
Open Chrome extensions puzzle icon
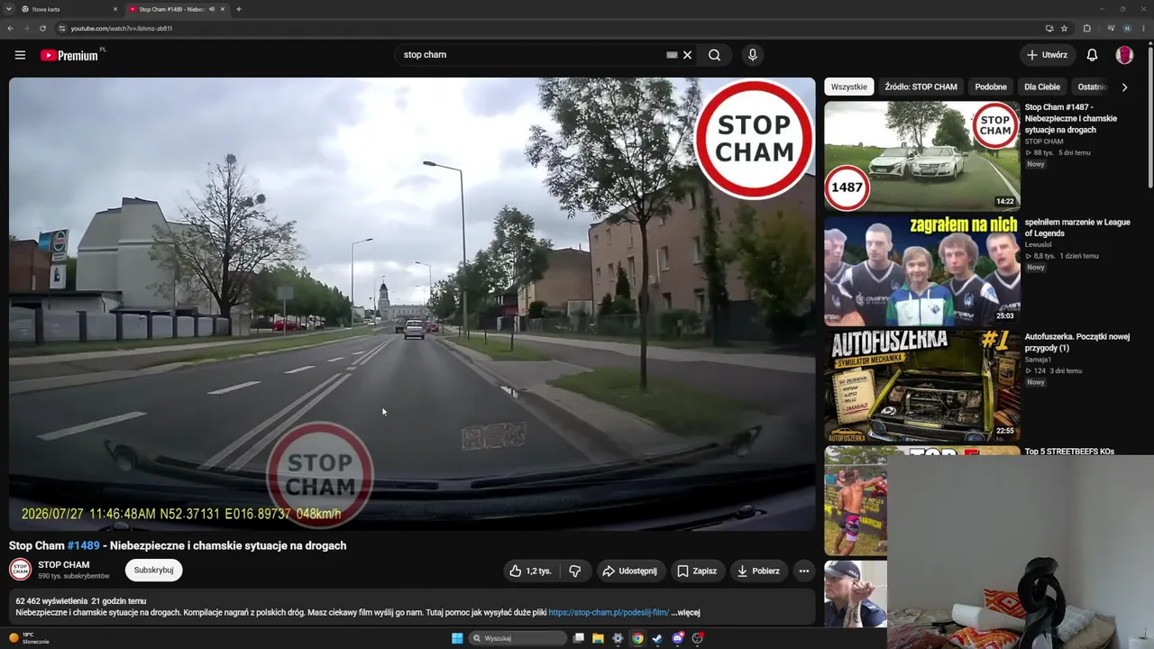pyautogui.click(x=1086, y=28)
